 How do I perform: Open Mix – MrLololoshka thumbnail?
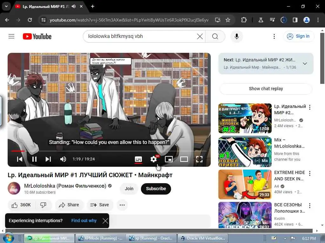[x=245, y=152]
